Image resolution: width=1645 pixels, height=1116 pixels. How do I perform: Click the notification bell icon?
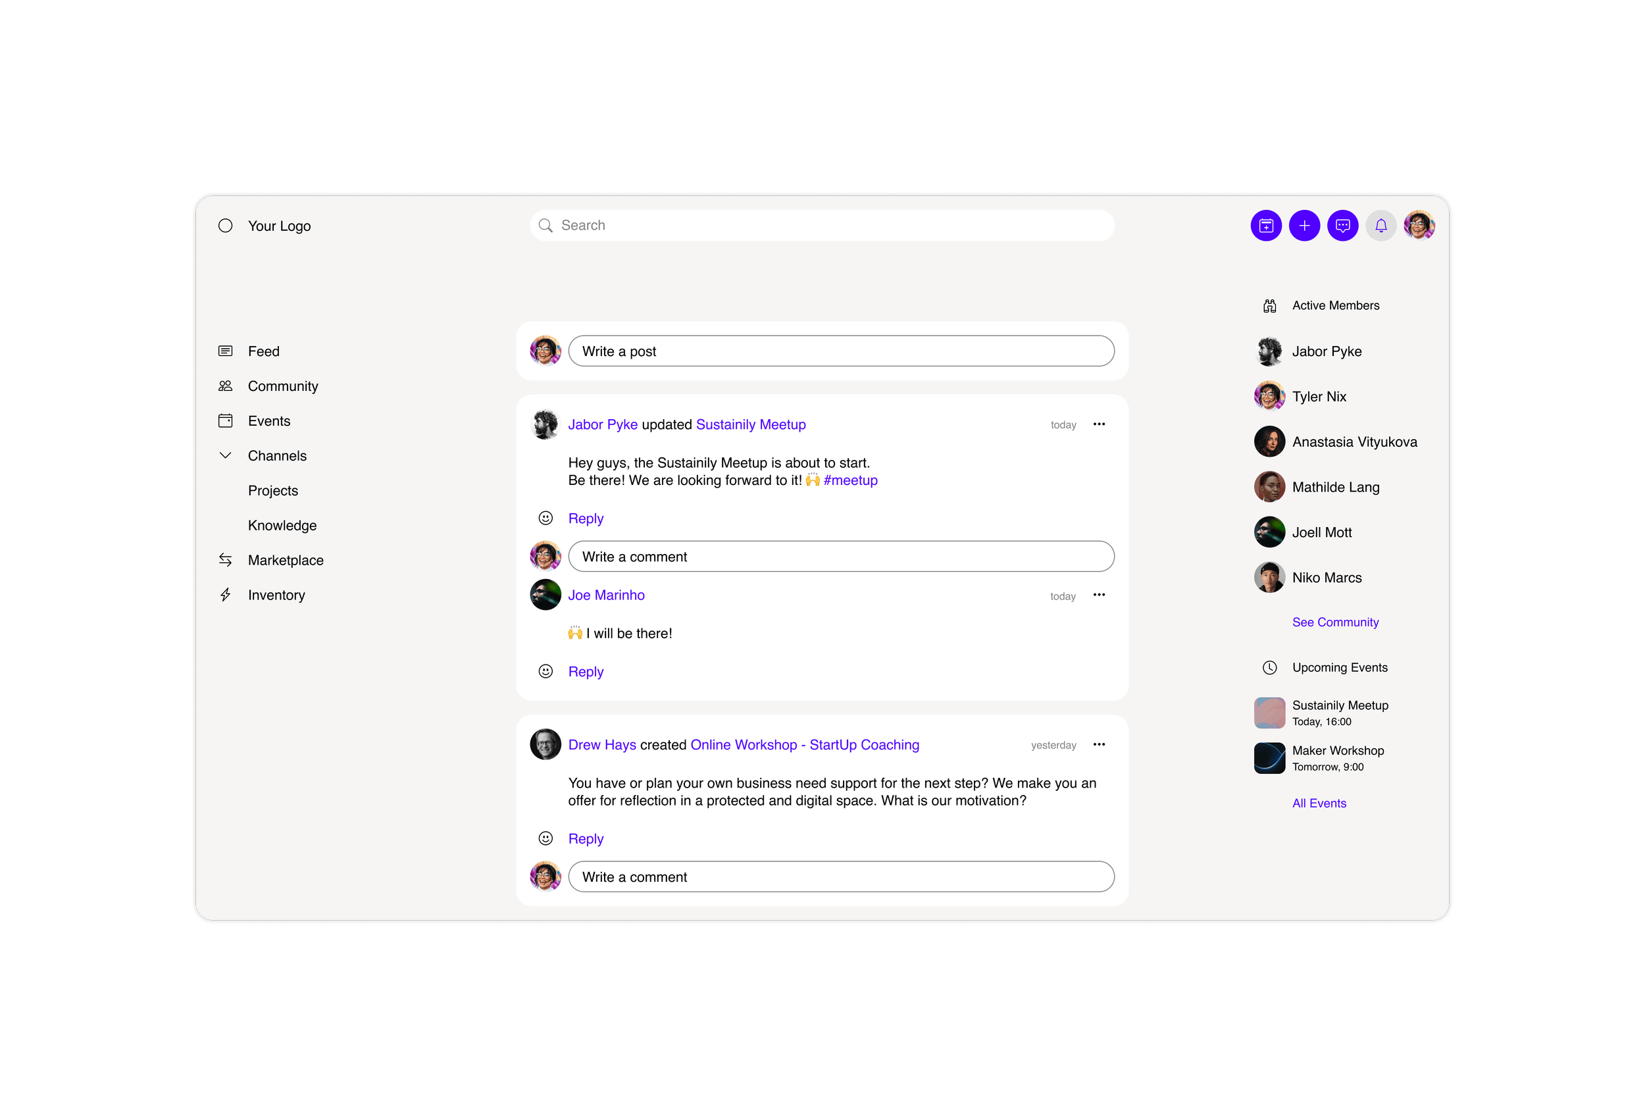(1380, 226)
